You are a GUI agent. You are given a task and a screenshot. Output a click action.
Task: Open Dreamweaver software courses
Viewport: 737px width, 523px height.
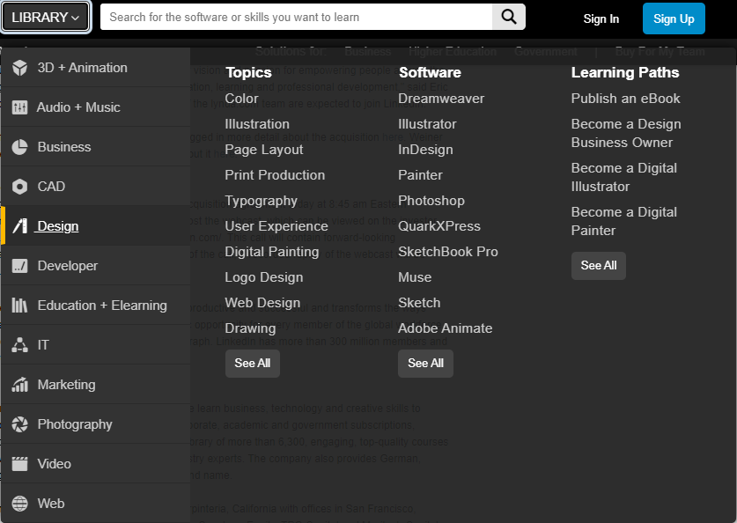click(x=441, y=99)
